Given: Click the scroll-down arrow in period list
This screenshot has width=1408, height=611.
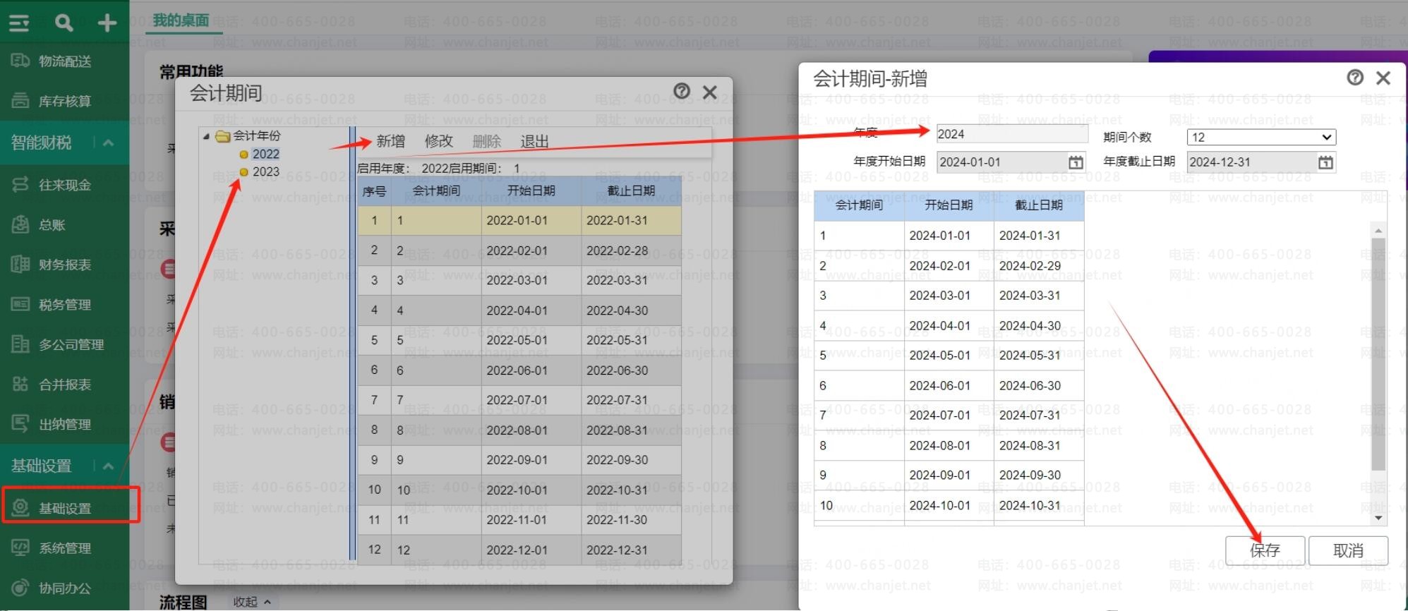Looking at the screenshot, I should click(1378, 518).
